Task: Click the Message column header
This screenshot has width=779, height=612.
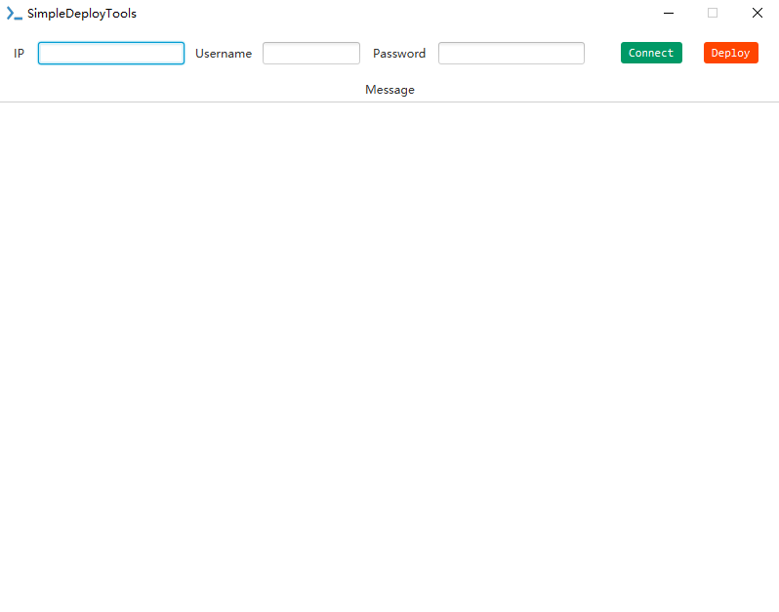Action: 389,90
